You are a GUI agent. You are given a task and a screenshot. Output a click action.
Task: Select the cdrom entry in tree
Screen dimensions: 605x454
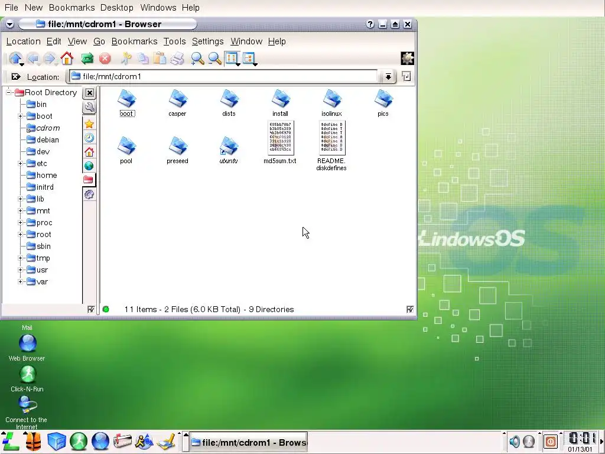tap(43, 128)
